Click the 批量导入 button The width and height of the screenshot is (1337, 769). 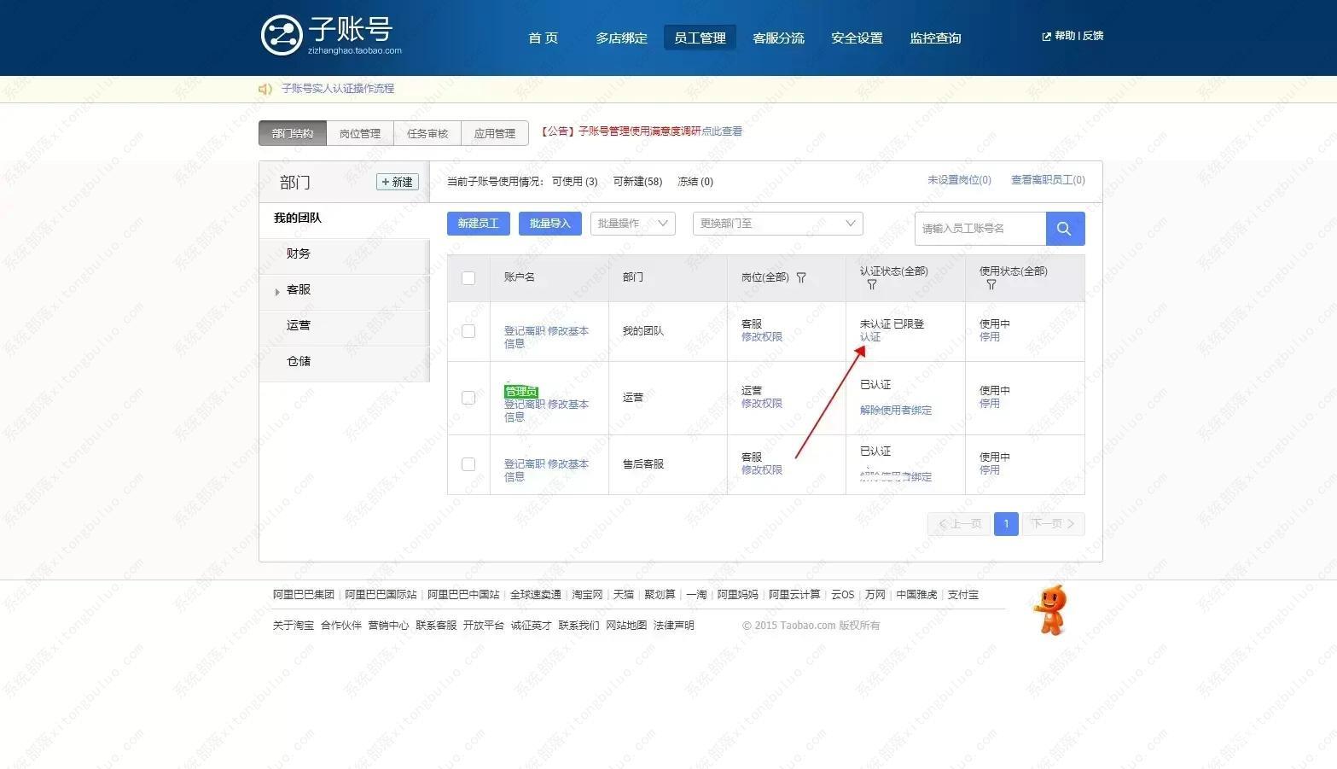[x=550, y=224]
